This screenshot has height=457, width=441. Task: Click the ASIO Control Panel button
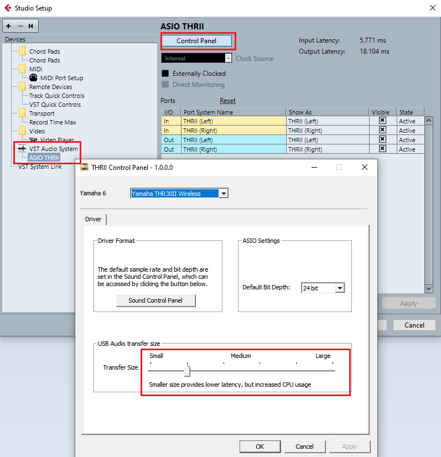pos(196,41)
